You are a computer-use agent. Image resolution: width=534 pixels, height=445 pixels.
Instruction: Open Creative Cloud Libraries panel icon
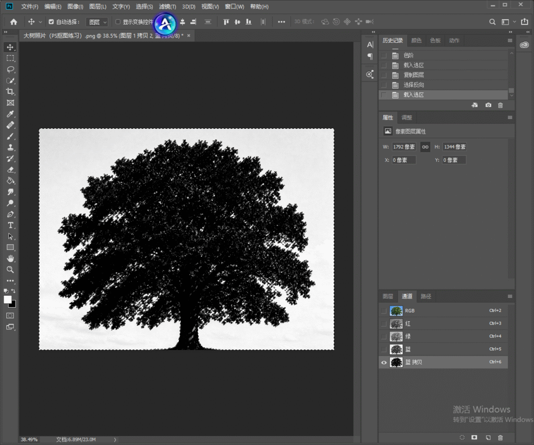(525, 45)
